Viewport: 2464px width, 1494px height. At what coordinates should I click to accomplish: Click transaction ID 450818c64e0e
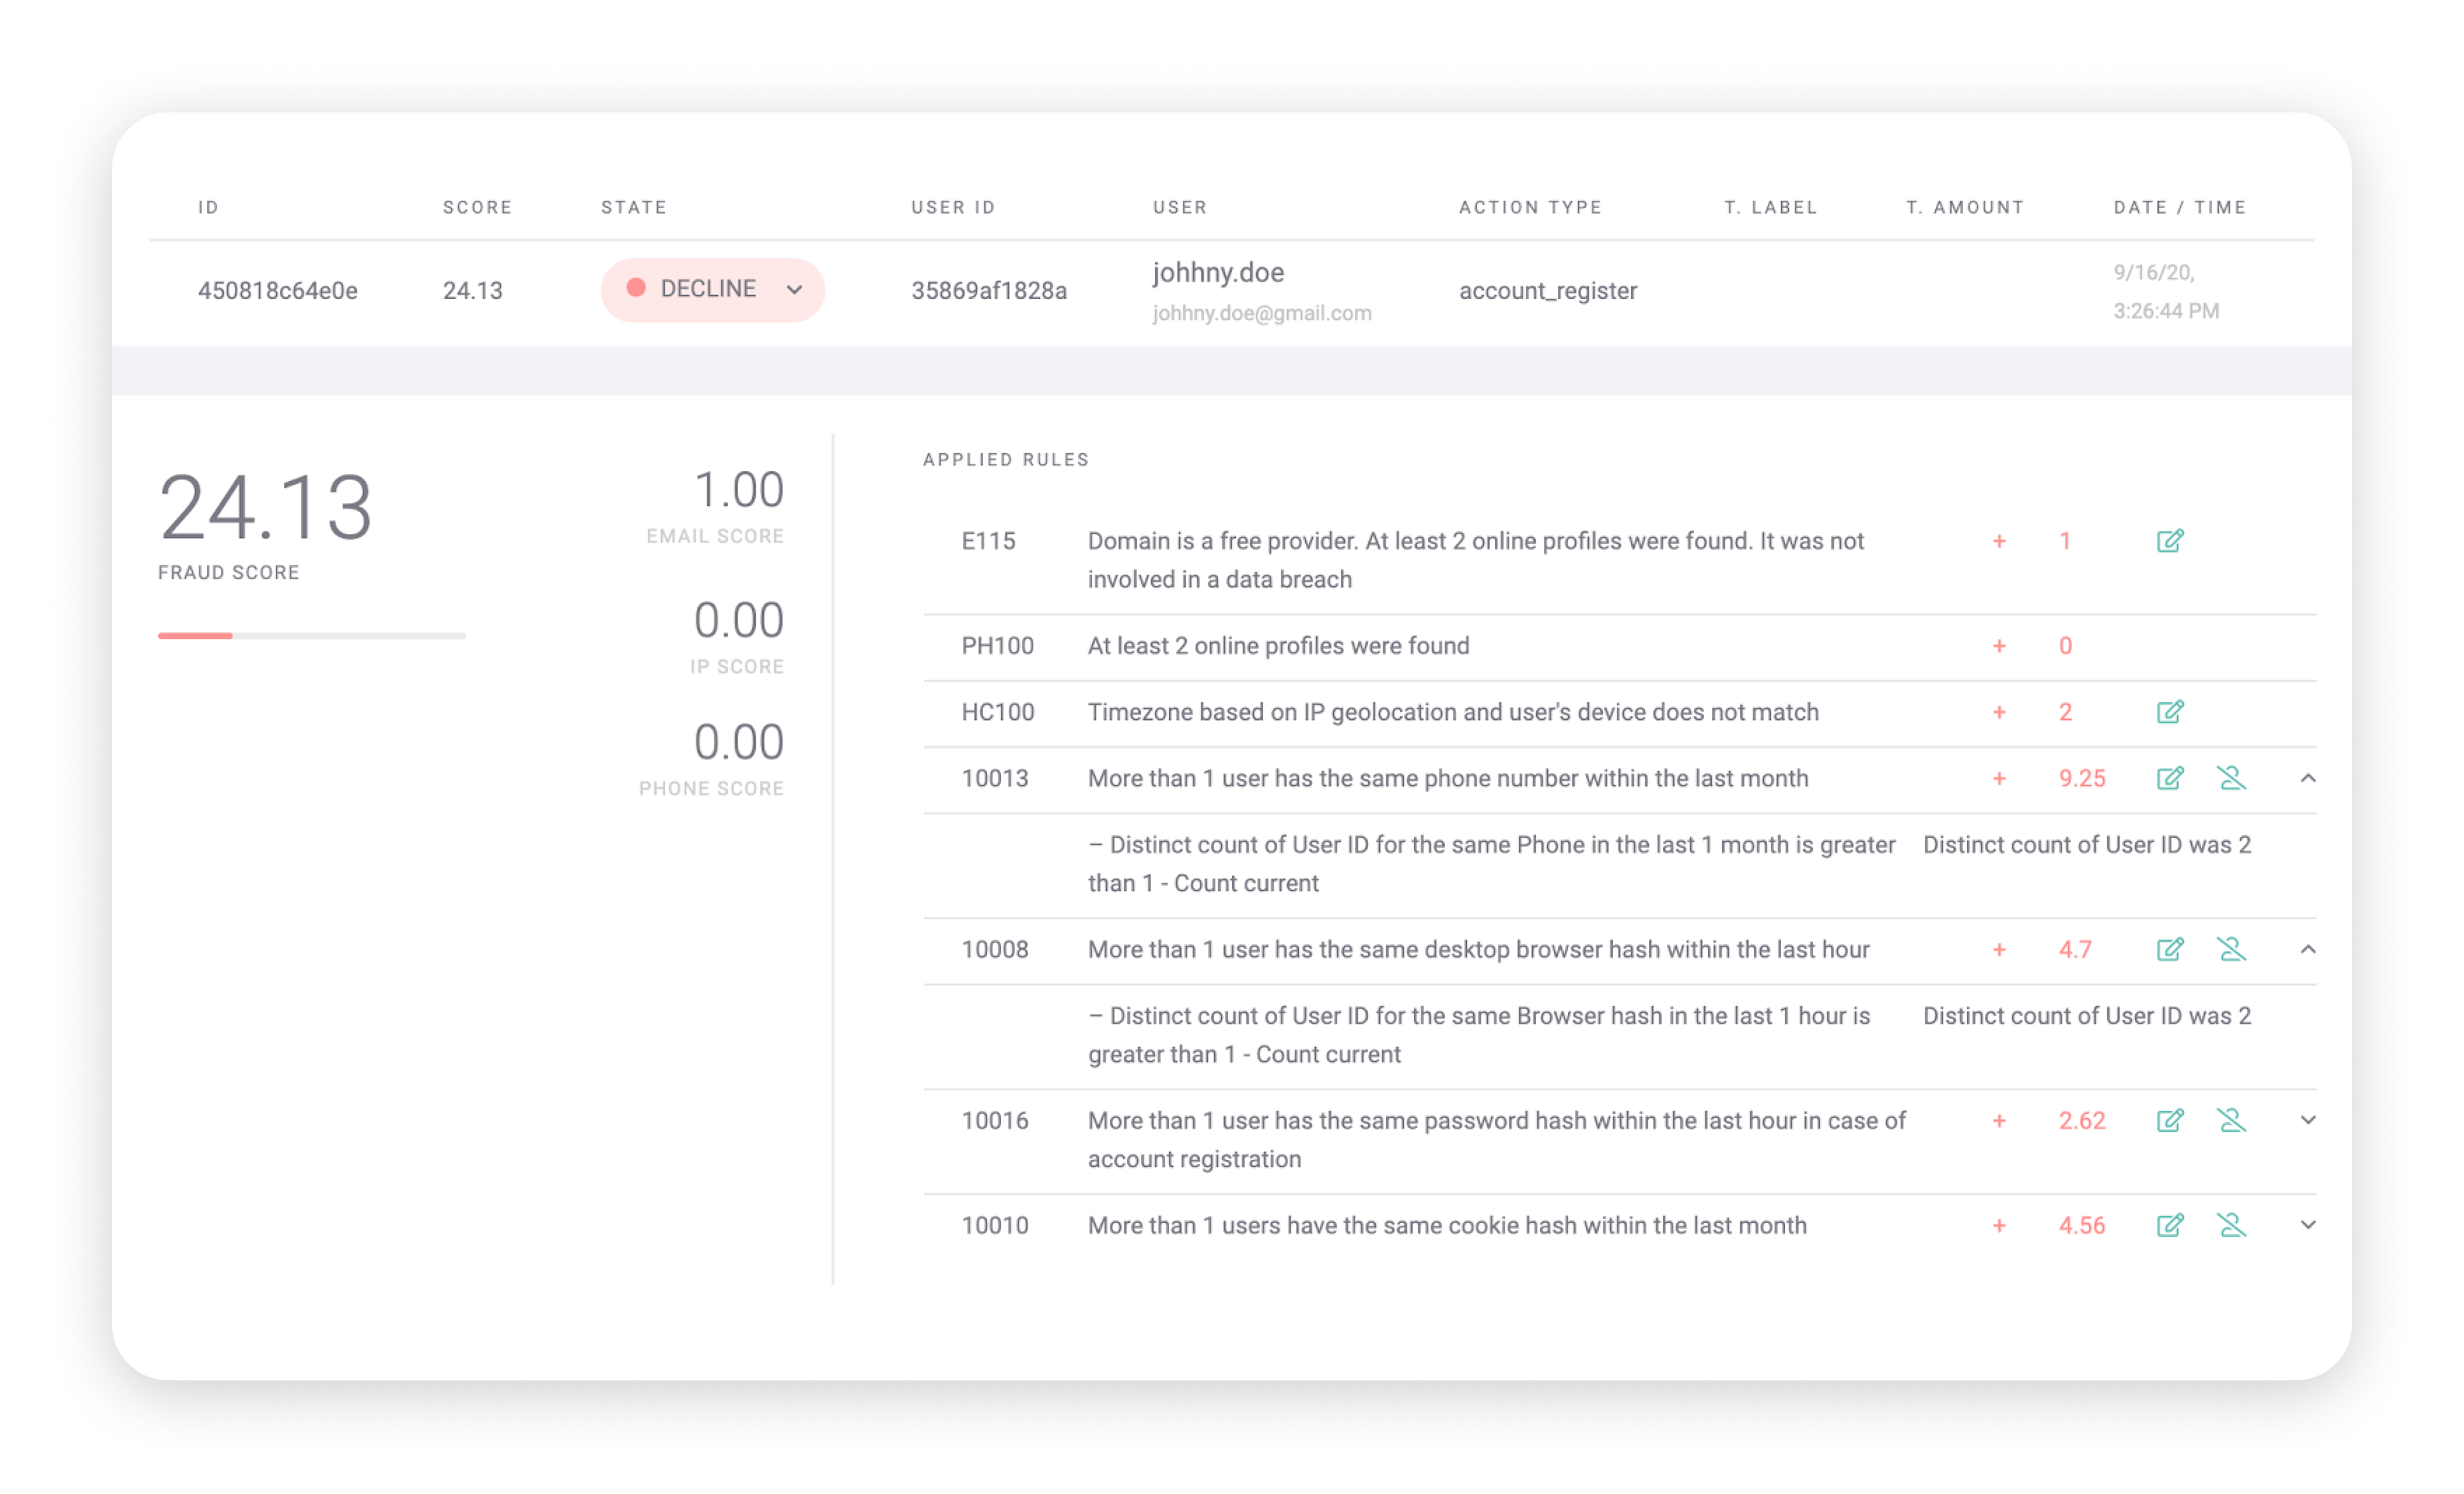click(278, 291)
